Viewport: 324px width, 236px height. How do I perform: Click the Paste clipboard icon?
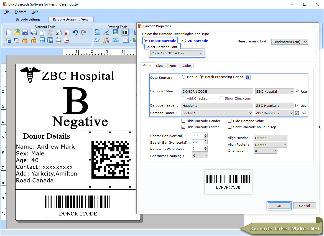(50, 33)
